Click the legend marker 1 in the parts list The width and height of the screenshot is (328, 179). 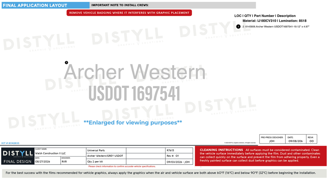click(238, 27)
